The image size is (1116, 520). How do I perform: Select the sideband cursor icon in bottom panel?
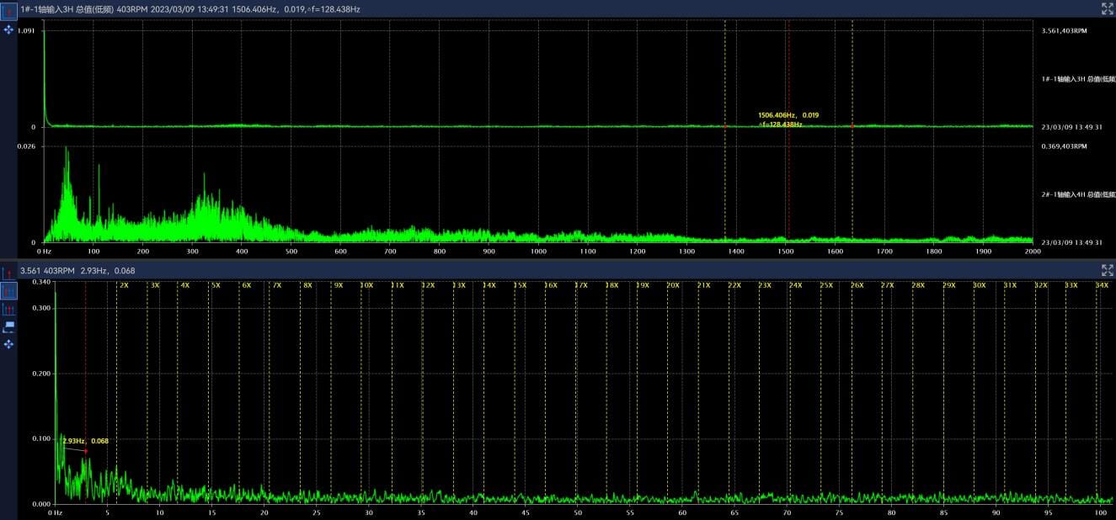[8, 309]
